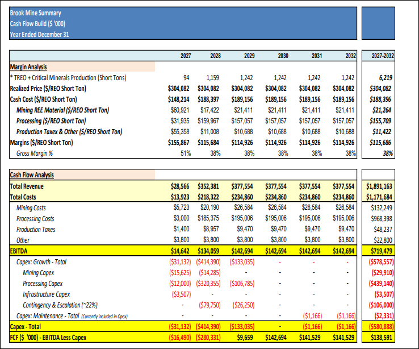Click 2028 revenue $352,381
The height and width of the screenshot is (349, 419).
pyautogui.click(x=208, y=186)
